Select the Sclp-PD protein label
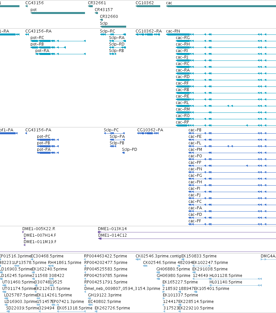Viewport: 276px width, 313px height. [129, 150]
